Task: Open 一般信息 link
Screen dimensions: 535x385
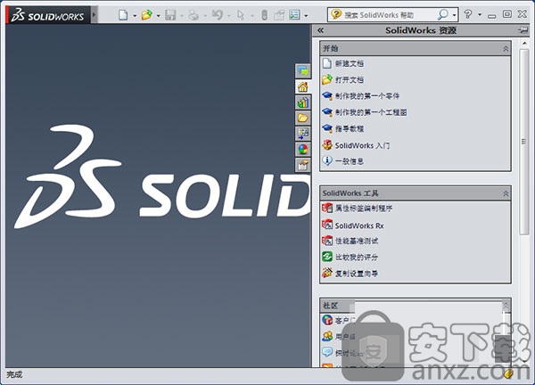Action: (x=349, y=161)
